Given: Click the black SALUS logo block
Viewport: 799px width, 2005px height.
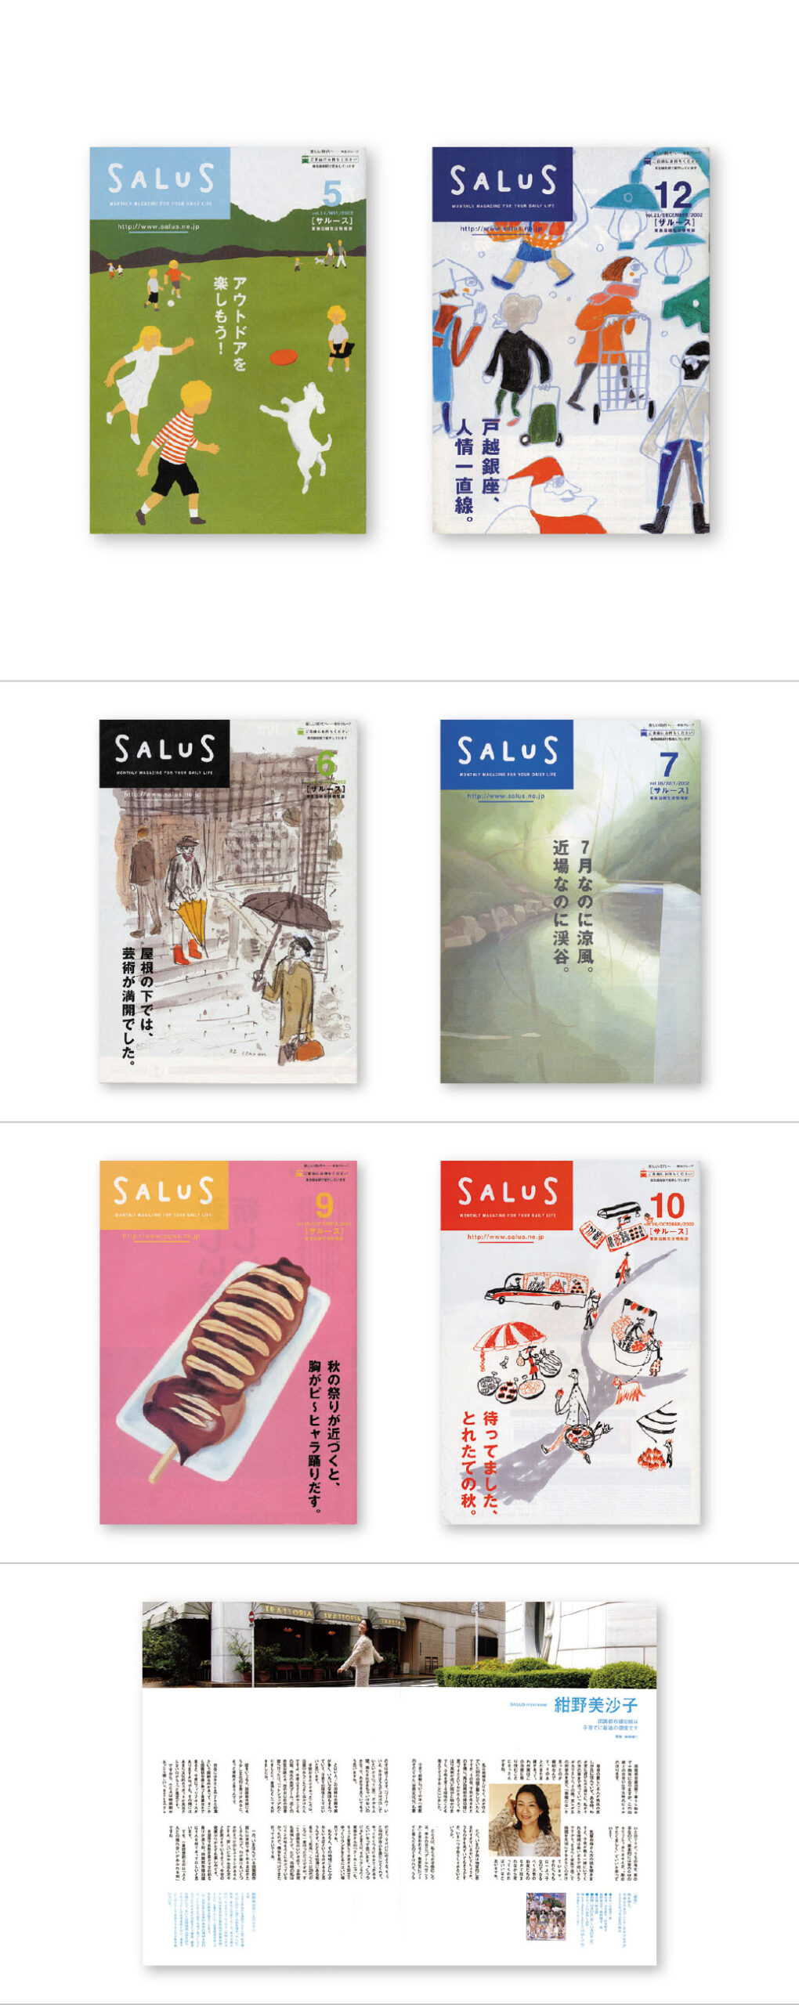Looking at the screenshot, I should tap(164, 753).
